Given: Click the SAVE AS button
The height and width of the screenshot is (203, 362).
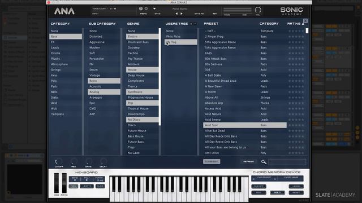Looking at the screenshot, I should pyautogui.click(x=199, y=14).
